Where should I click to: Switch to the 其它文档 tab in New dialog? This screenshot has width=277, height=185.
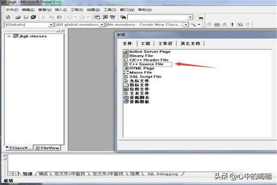pyautogui.click(x=190, y=43)
